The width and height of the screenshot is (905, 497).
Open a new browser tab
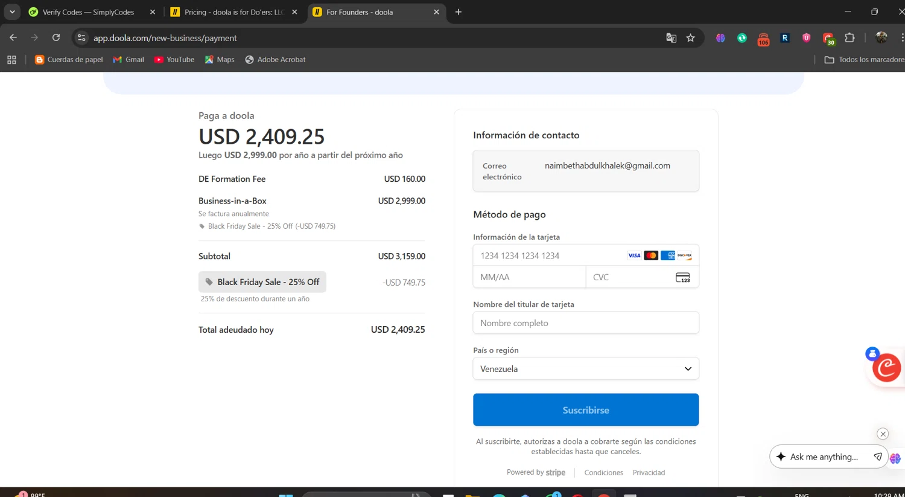coord(459,12)
